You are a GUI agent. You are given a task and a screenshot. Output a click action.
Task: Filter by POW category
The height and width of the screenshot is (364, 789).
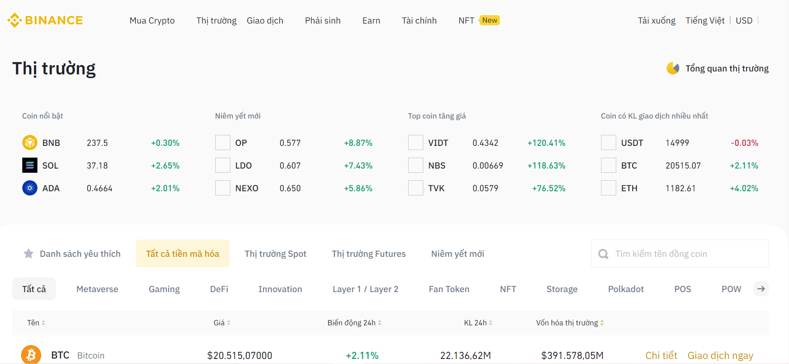(x=731, y=289)
